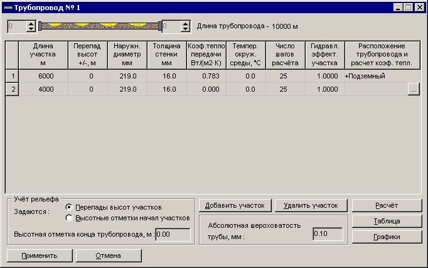Viewport: 428px width, 268px height.
Task: Click row 2 height difference cell '0'
Action: (x=88, y=89)
